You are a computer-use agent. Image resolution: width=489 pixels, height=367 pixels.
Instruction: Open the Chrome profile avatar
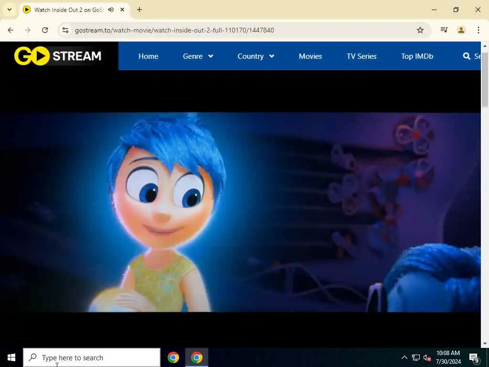pos(461,30)
